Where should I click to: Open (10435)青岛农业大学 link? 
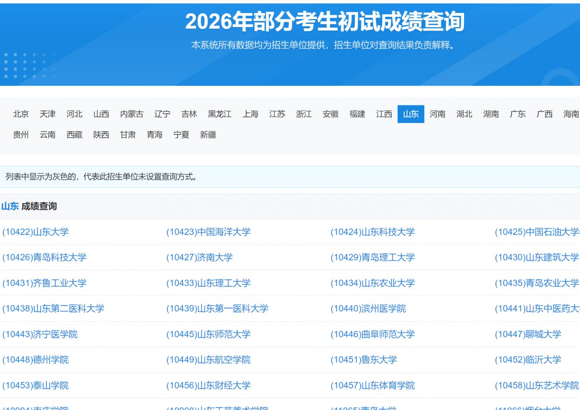[x=537, y=283]
